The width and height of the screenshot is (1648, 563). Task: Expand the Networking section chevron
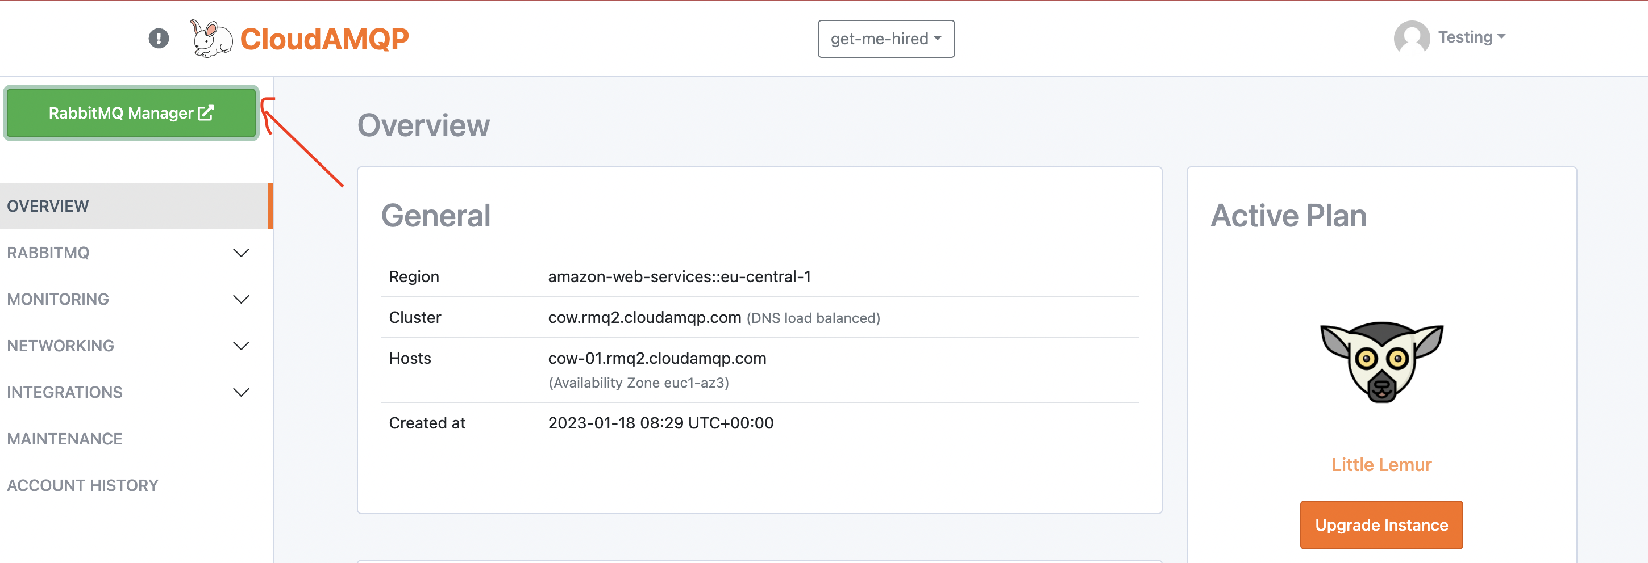click(x=241, y=346)
